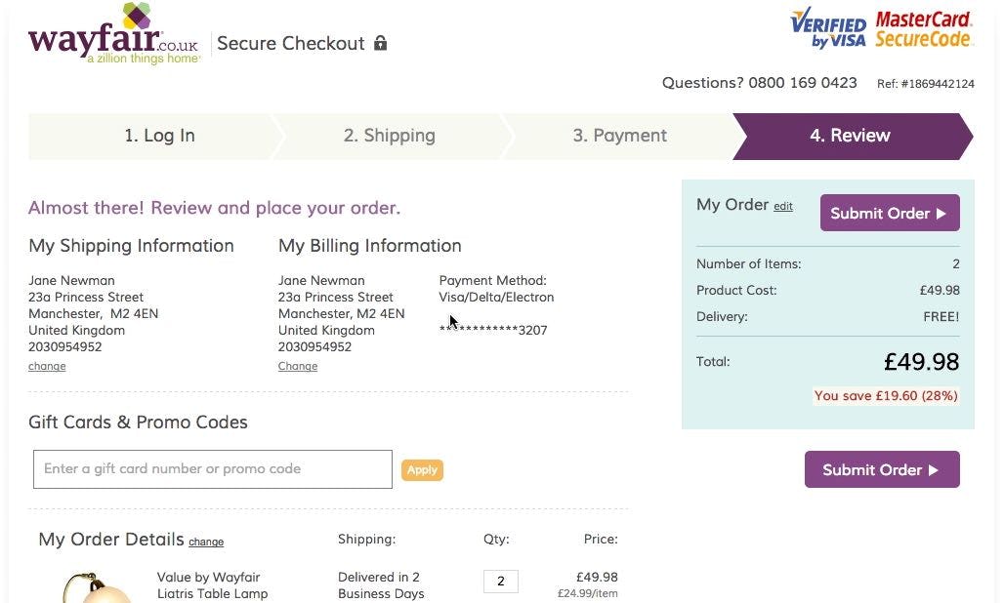The width and height of the screenshot is (1004, 603).
Task: Click the 0800 169 0423 phone number
Action: point(802,83)
